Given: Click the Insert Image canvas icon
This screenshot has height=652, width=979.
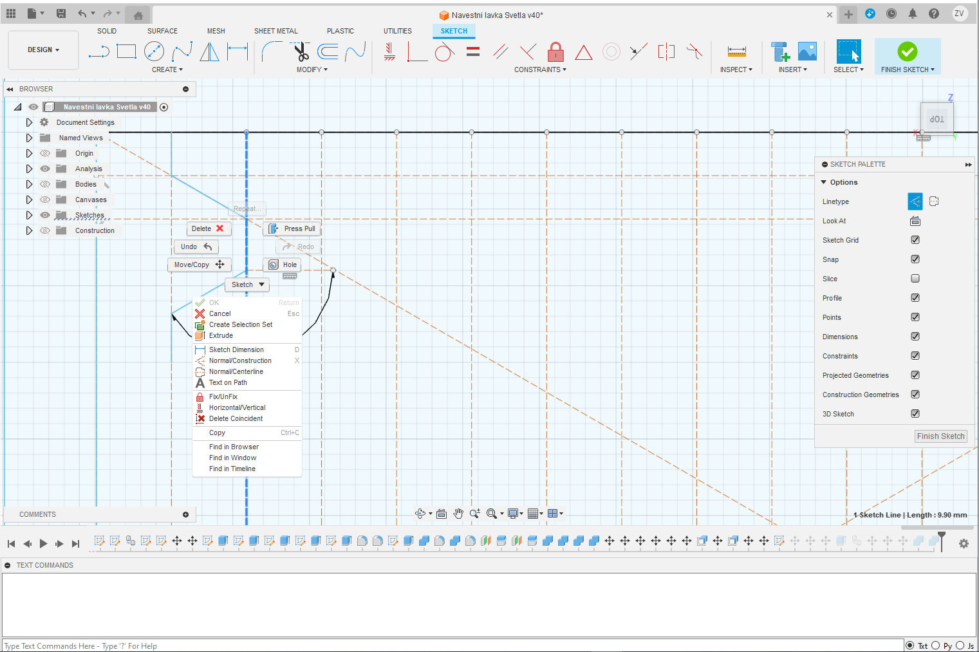Looking at the screenshot, I should [807, 51].
